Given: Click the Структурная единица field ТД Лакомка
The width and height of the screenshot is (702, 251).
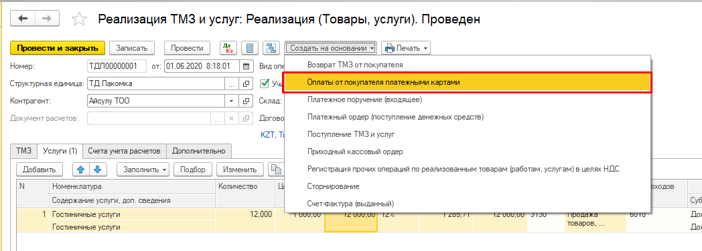Looking at the screenshot, I should [156, 83].
